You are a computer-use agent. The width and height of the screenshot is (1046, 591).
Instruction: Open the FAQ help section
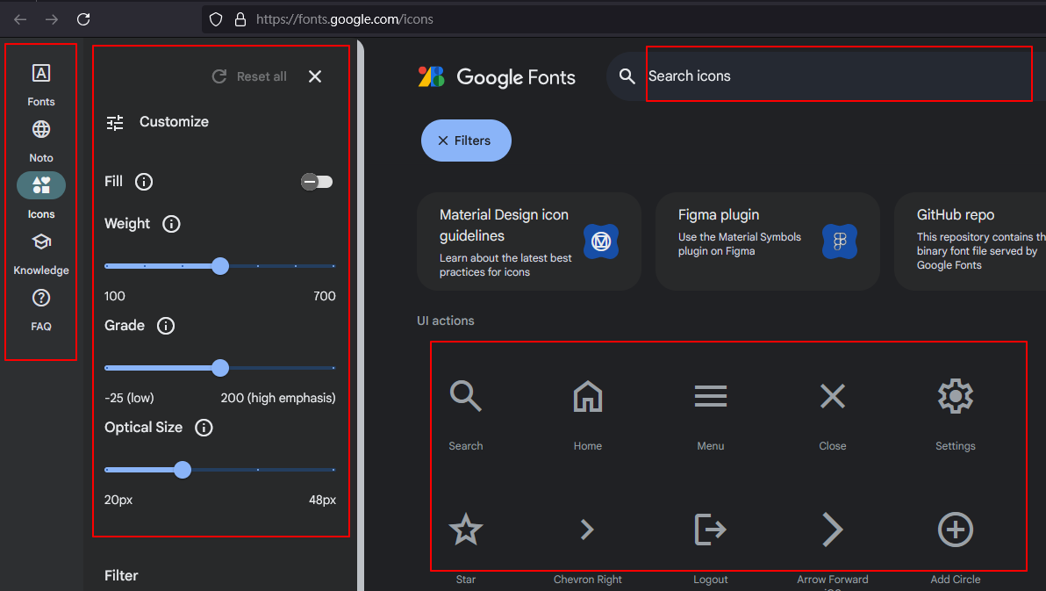[x=40, y=309]
